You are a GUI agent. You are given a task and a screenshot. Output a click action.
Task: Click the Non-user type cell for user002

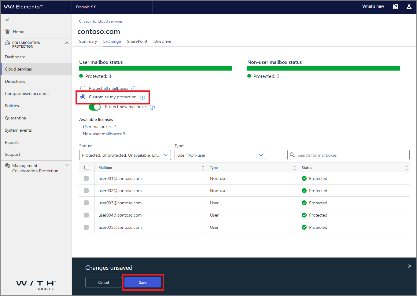coord(252,191)
